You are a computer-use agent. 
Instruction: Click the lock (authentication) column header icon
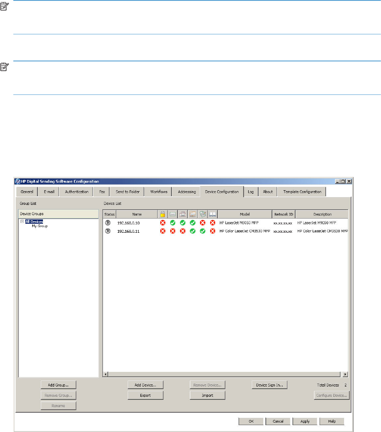[162, 214]
